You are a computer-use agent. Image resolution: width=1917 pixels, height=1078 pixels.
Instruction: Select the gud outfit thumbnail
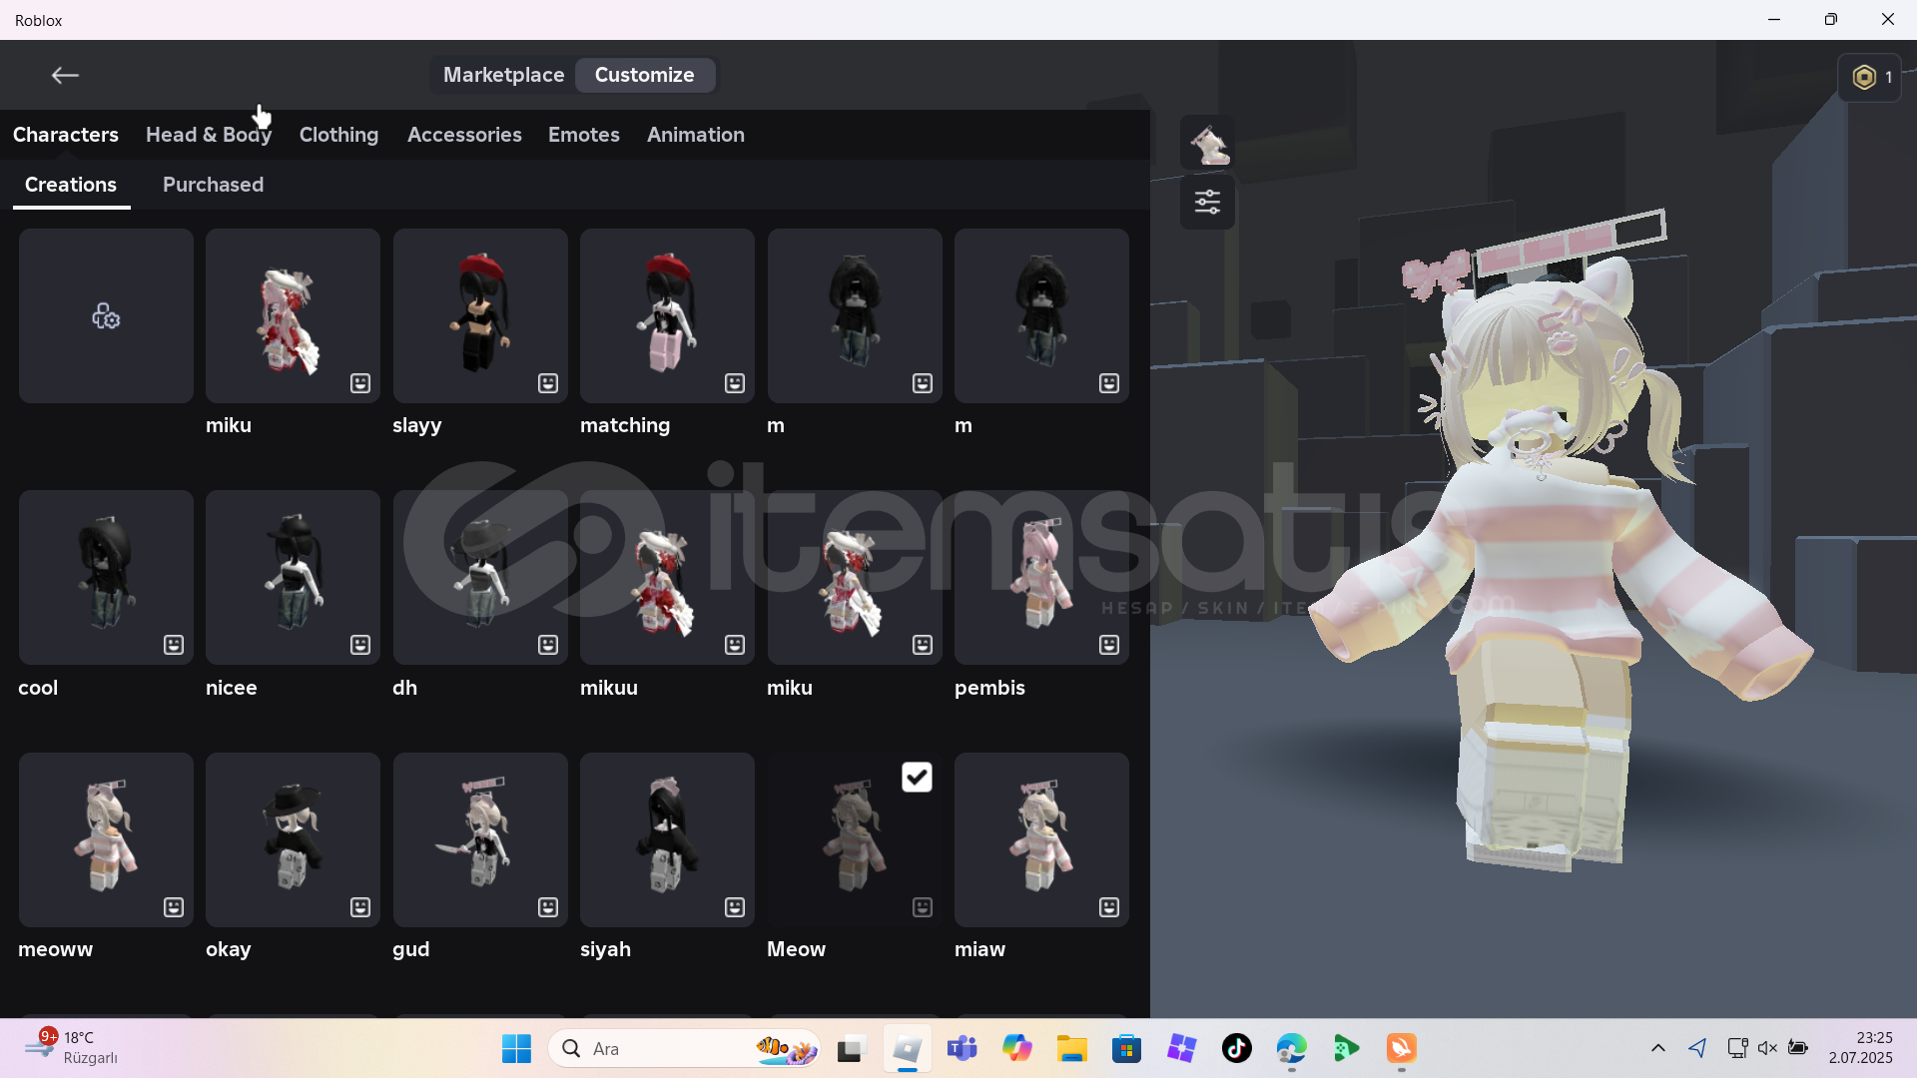point(480,840)
